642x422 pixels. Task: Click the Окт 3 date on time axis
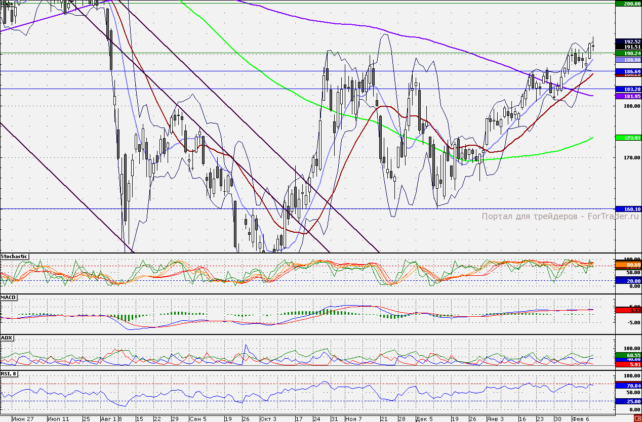click(x=268, y=419)
